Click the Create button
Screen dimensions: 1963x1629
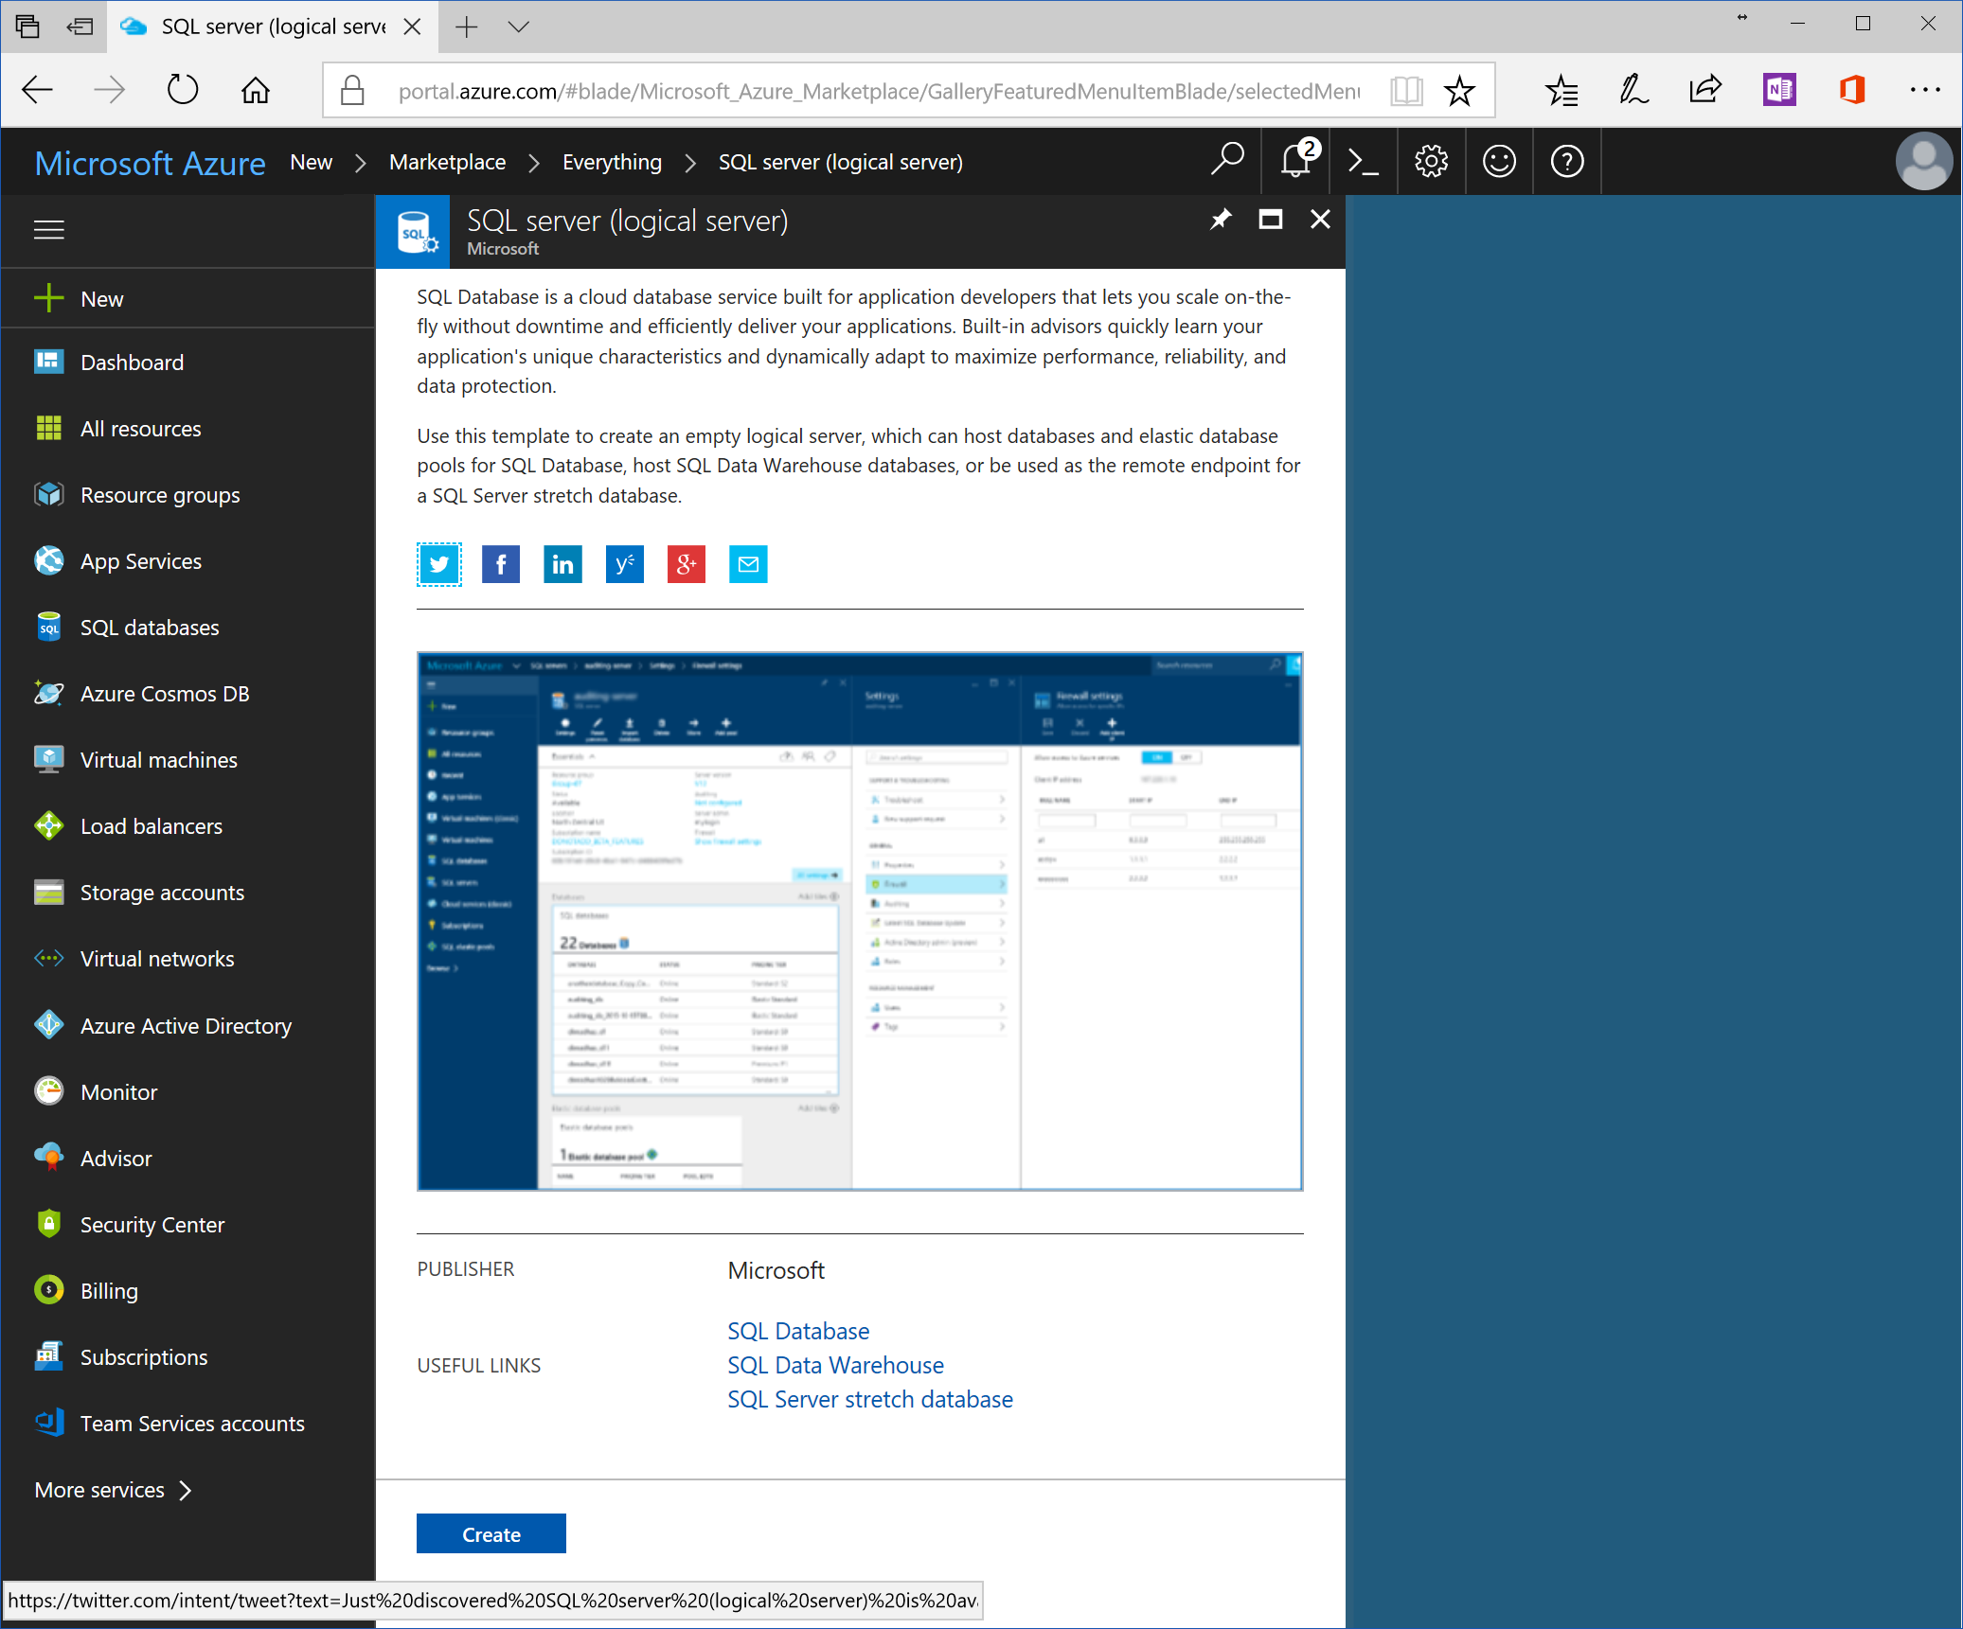coord(491,1533)
